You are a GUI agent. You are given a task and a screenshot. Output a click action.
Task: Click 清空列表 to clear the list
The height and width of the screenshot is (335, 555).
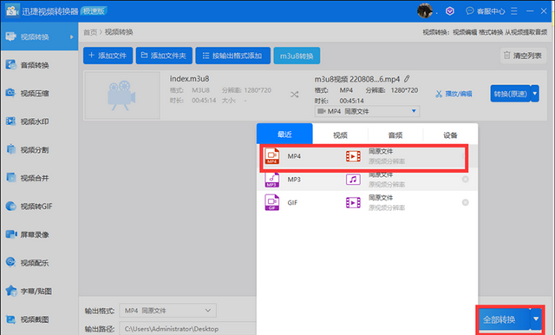coord(523,56)
